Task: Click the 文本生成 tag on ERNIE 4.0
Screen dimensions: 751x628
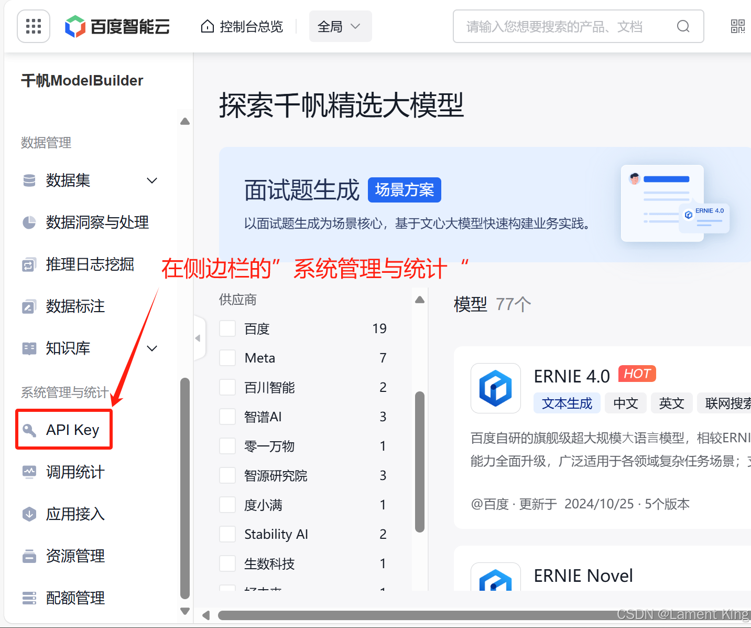Action: tap(567, 403)
